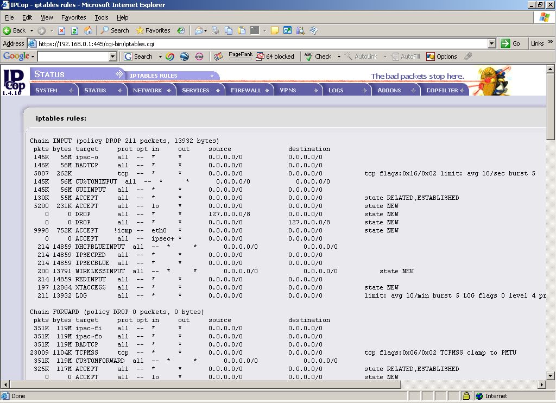Open the Network navigation tab
Screen dimensions: 556x403
(x=152, y=90)
